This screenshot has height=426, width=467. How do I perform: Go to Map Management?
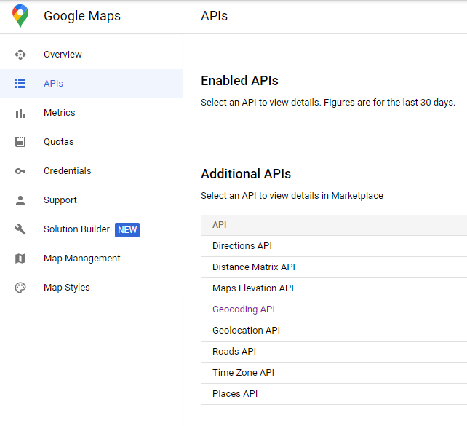tap(91, 259)
